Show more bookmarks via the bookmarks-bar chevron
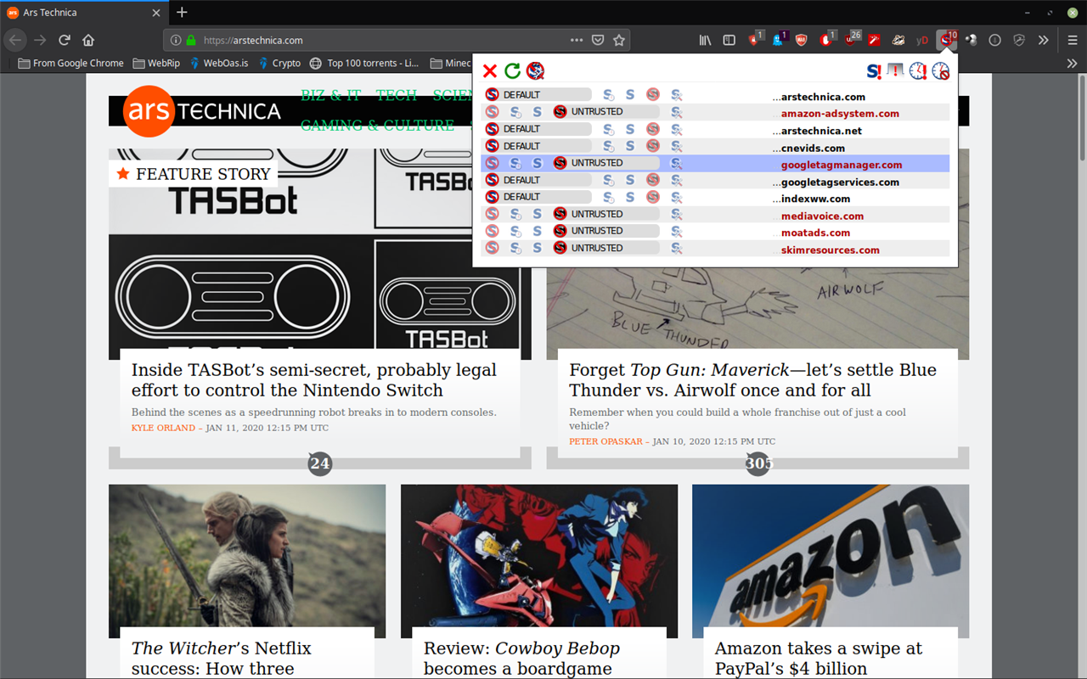This screenshot has height=679, width=1087. pyautogui.click(x=1072, y=63)
